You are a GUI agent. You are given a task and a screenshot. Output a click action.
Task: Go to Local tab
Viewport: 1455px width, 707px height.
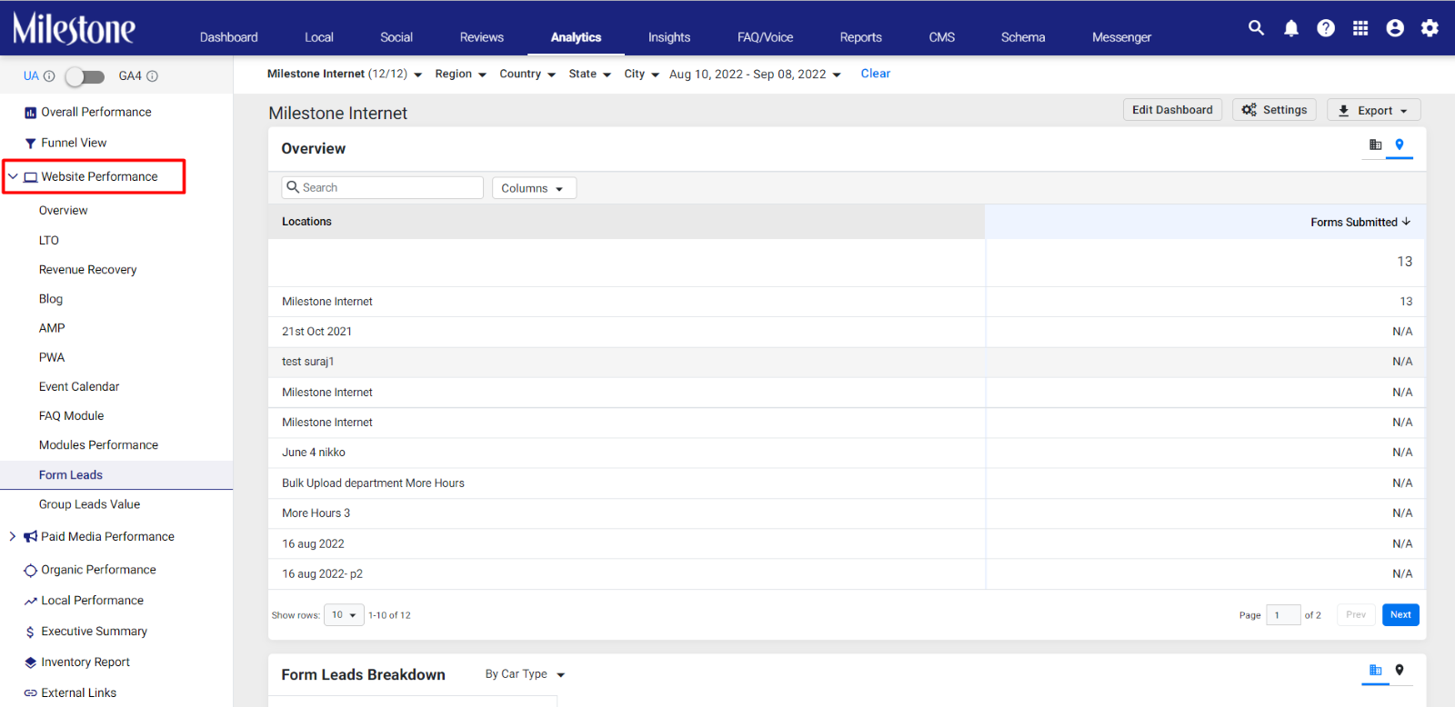(319, 37)
